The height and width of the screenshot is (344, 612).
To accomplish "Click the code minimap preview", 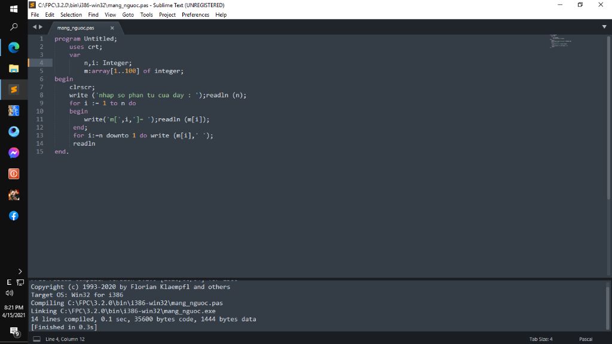I will pos(561,41).
